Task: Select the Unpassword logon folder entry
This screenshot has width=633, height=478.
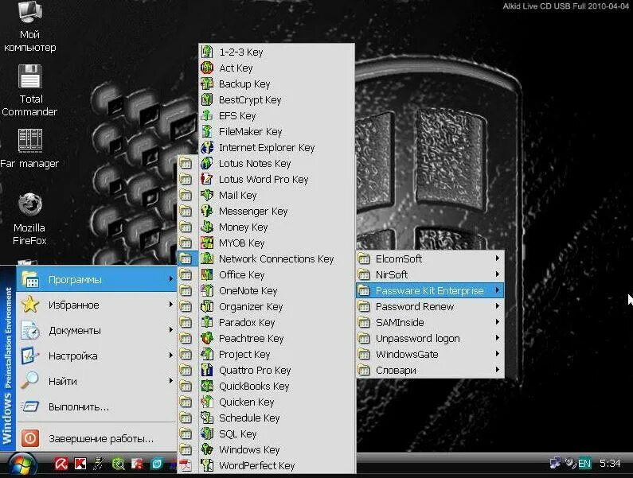Action: tap(430, 338)
